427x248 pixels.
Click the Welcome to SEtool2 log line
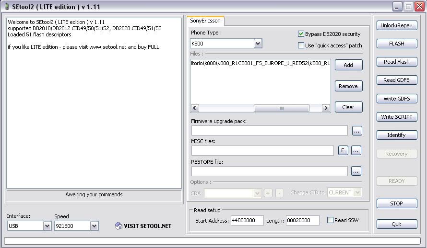pos(56,22)
